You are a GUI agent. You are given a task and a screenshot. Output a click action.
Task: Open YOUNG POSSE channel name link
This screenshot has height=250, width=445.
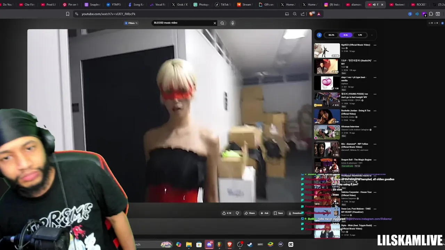(x=351, y=100)
